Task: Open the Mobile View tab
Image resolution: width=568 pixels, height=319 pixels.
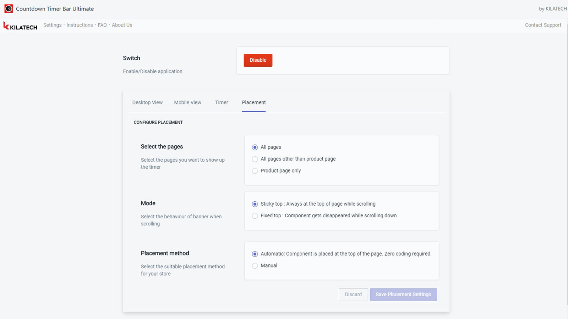Action: pyautogui.click(x=187, y=102)
